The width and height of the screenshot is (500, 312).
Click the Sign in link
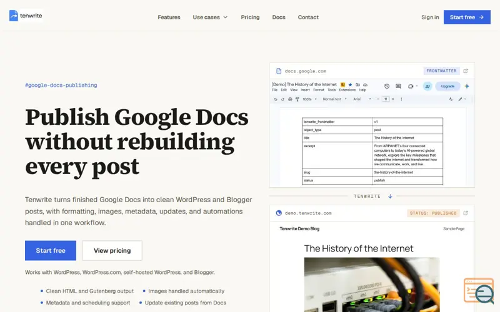(430, 17)
